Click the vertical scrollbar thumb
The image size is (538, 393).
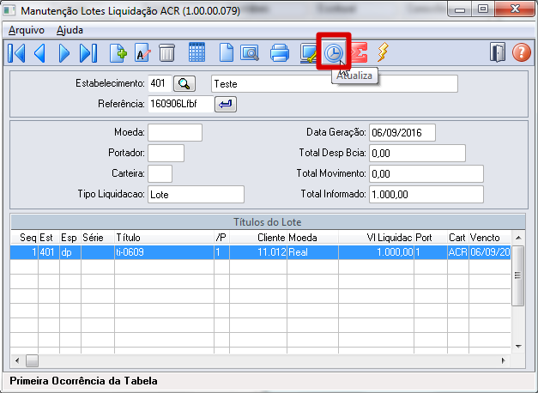click(x=518, y=275)
